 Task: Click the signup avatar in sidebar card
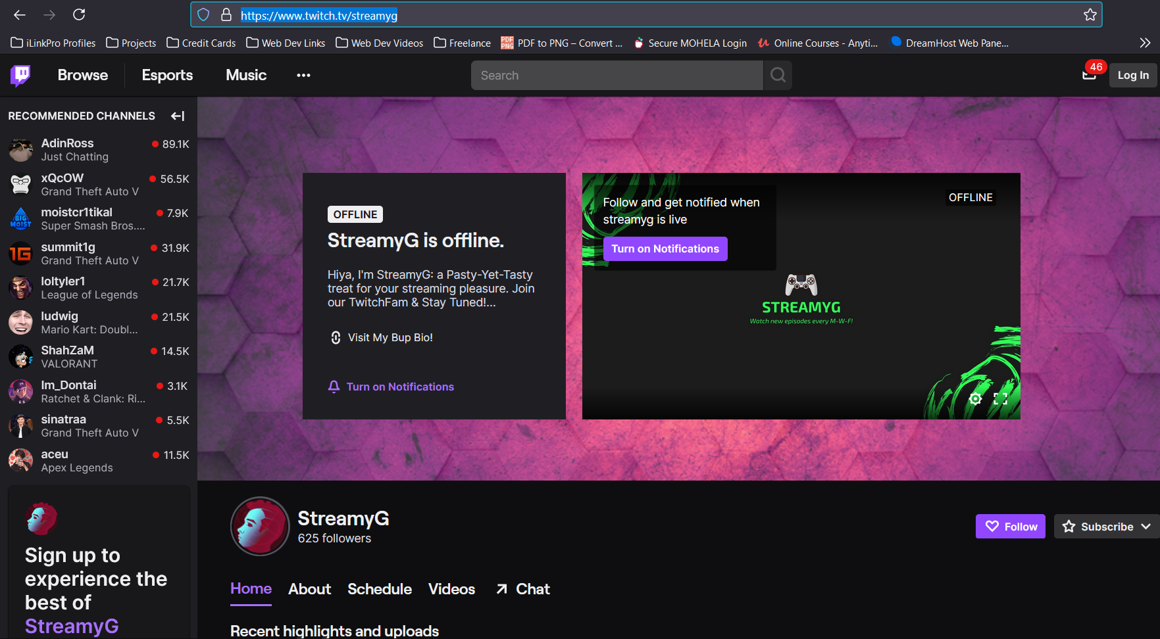[x=41, y=519]
